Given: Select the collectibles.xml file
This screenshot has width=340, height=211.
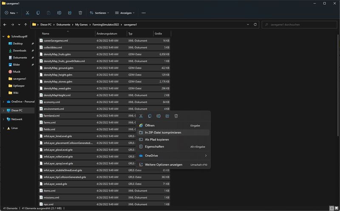Looking at the screenshot, I should tap(104, 48).
